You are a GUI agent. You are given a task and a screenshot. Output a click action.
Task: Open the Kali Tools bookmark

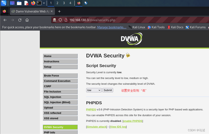tap(156, 27)
